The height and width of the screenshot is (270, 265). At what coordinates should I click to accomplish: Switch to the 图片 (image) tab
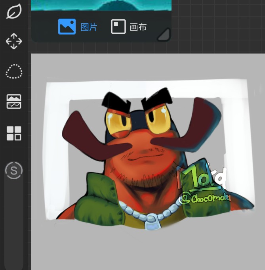[78, 27]
